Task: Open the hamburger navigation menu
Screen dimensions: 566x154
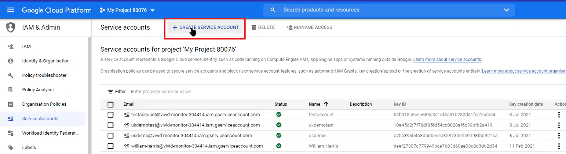Action: [11, 10]
